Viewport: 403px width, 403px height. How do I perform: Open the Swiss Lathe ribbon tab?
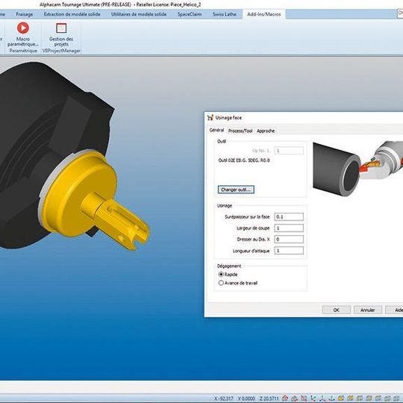click(225, 14)
